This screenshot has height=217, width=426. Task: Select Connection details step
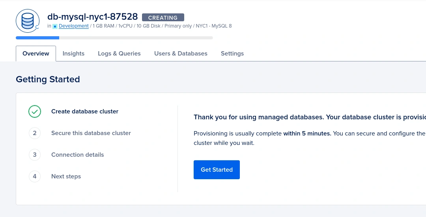click(77, 155)
